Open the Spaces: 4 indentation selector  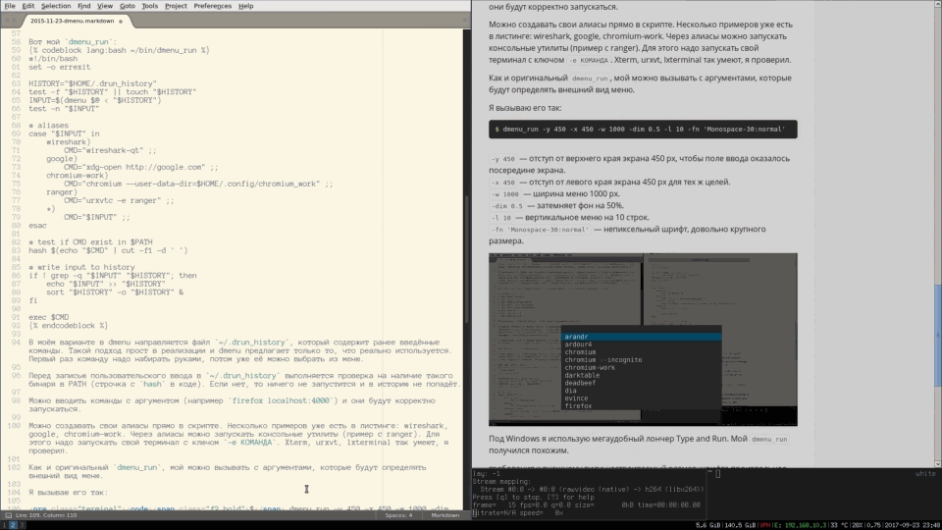[x=398, y=514]
